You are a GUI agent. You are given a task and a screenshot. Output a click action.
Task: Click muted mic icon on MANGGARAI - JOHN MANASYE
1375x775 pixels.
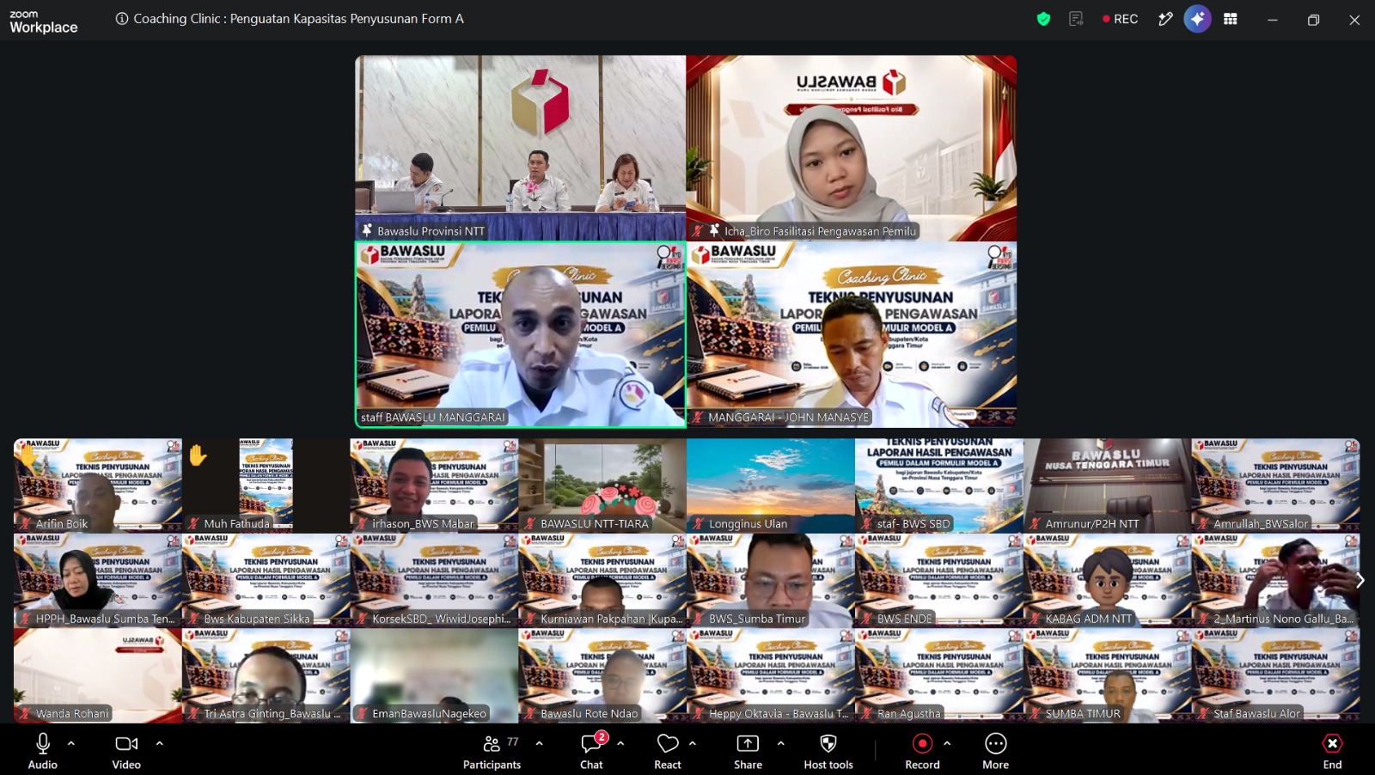(x=698, y=418)
